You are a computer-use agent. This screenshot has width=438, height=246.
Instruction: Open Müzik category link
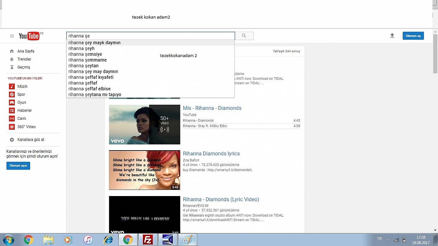click(23, 87)
